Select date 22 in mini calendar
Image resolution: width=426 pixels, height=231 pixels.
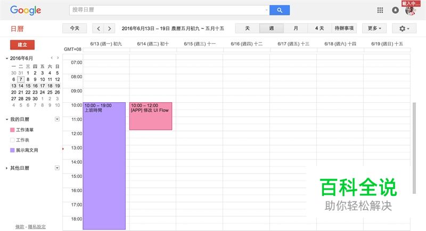coord(28,92)
